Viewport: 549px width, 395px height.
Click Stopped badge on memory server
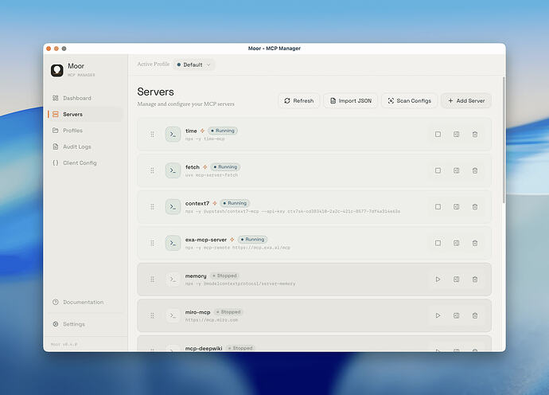coord(224,276)
